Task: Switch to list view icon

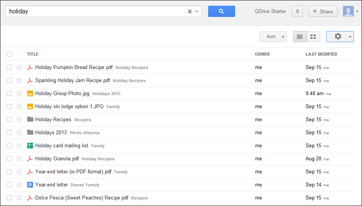Action: 299,37
